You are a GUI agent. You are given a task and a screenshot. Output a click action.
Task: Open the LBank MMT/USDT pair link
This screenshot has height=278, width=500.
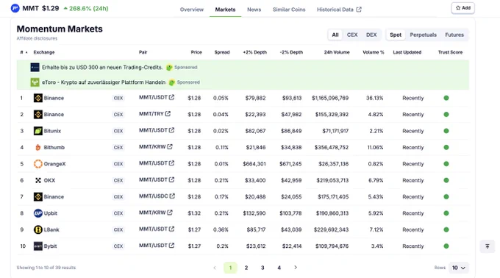coord(153,229)
